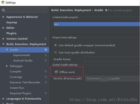Expand Appearance & Behavior section

coord(3,17)
